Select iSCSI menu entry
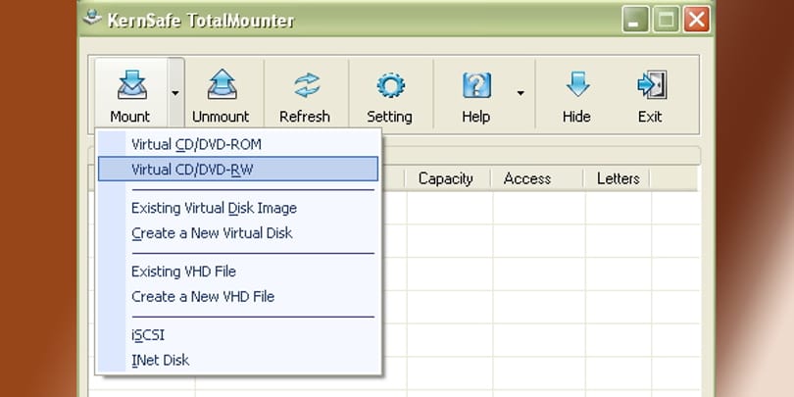 coord(238,334)
